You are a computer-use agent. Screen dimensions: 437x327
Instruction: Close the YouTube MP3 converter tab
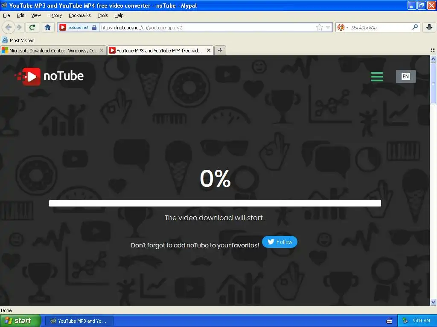coord(208,50)
